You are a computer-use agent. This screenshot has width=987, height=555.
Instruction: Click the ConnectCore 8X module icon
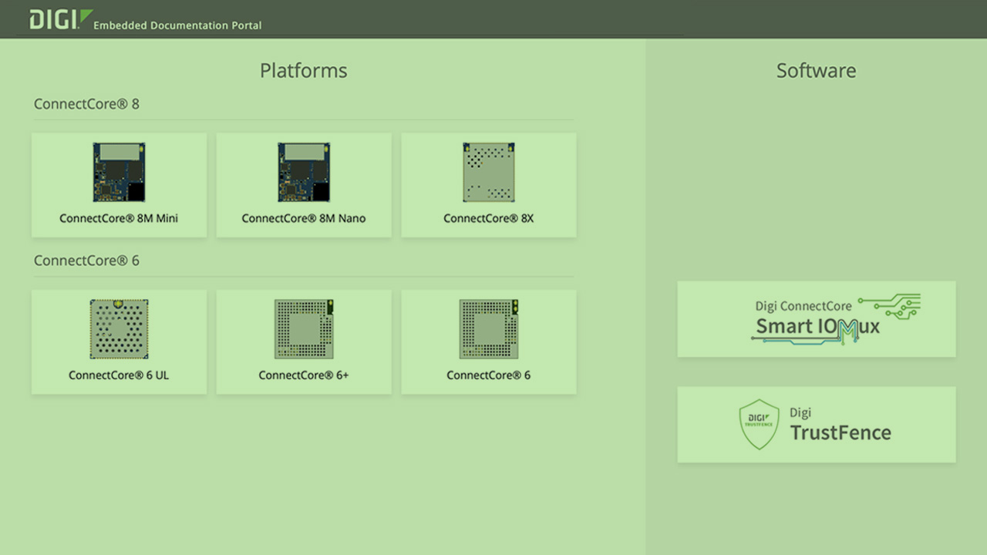(489, 171)
